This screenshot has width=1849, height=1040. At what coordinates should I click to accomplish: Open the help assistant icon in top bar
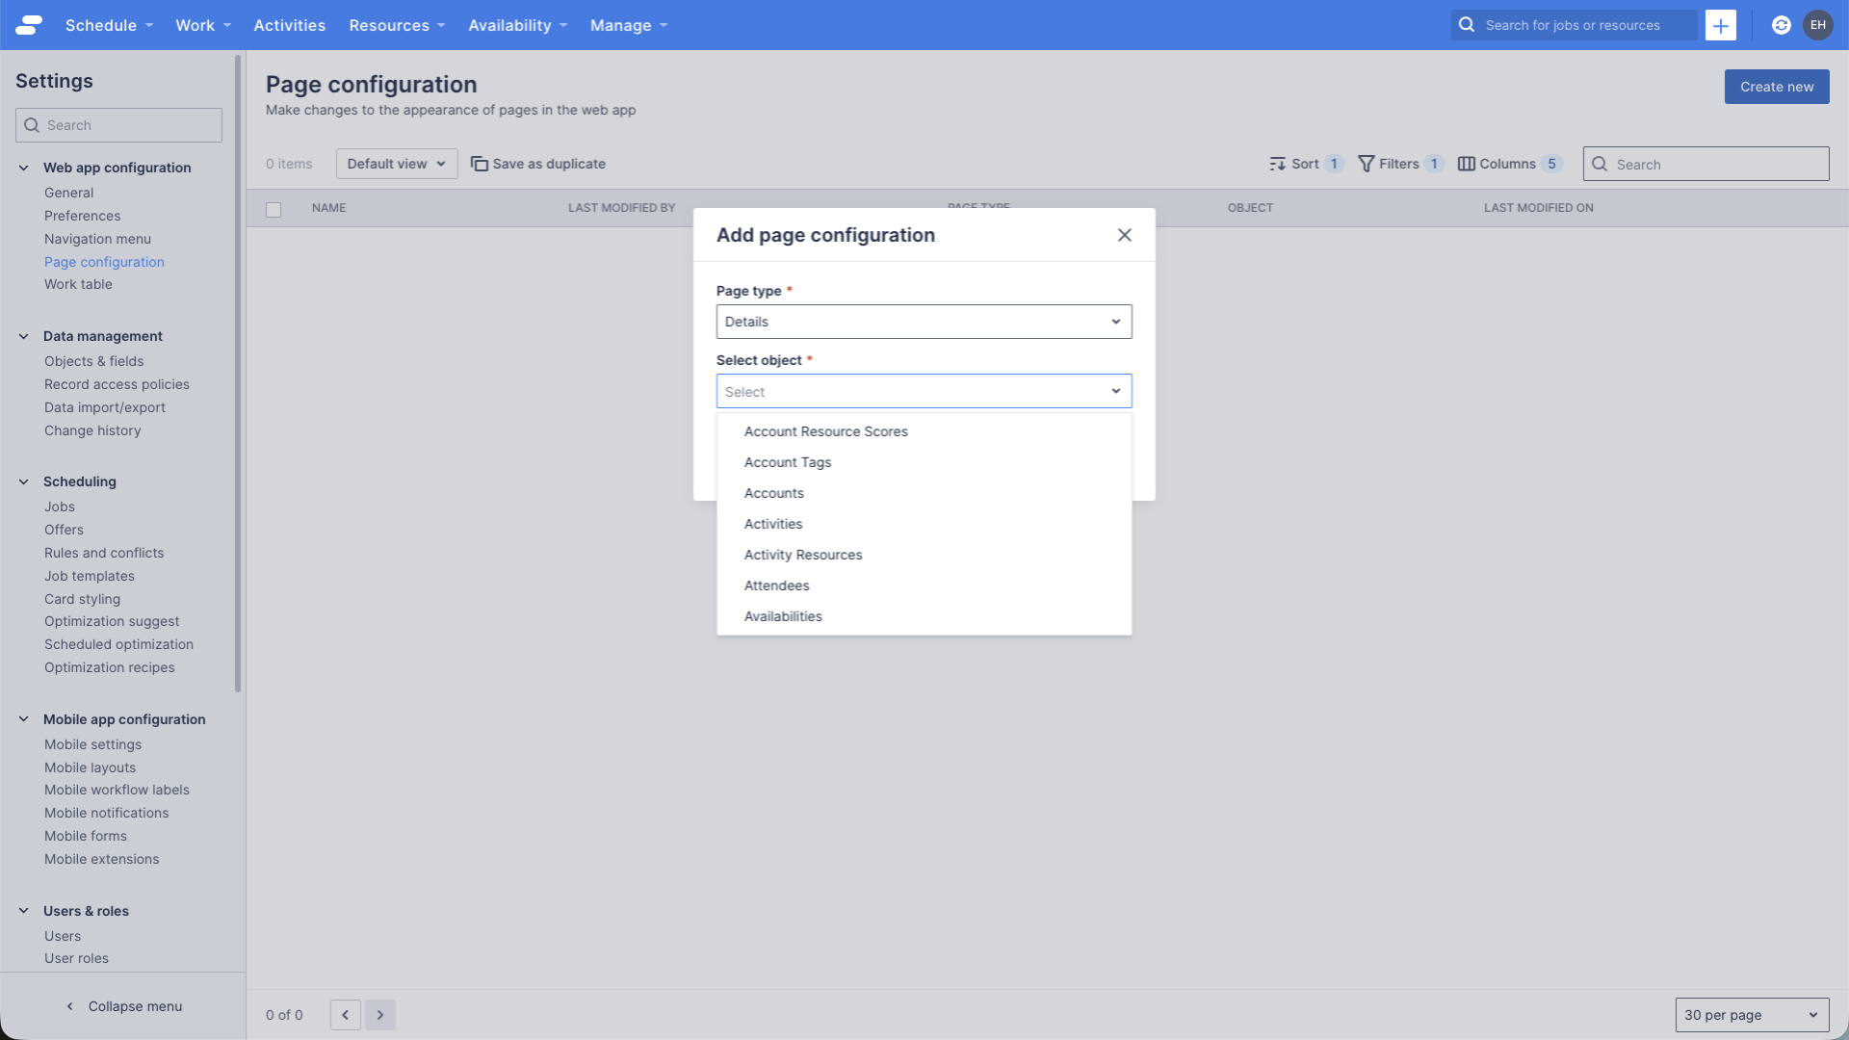pos(1781,25)
